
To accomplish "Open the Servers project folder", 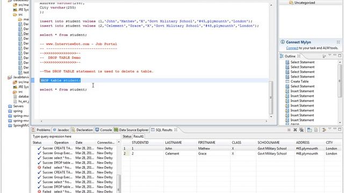I will point(16,106).
